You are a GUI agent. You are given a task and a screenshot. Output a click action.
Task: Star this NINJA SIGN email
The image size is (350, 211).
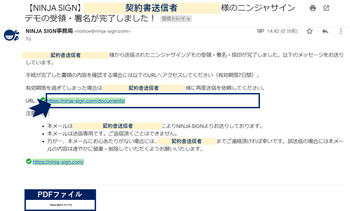309,31
